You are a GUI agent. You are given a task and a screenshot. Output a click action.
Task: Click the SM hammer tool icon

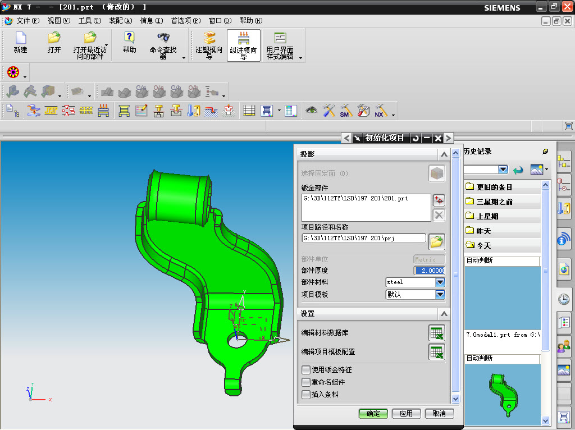pyautogui.click(x=345, y=111)
